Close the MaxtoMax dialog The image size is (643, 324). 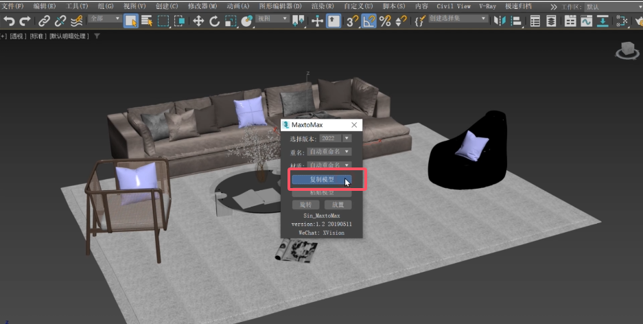354,125
